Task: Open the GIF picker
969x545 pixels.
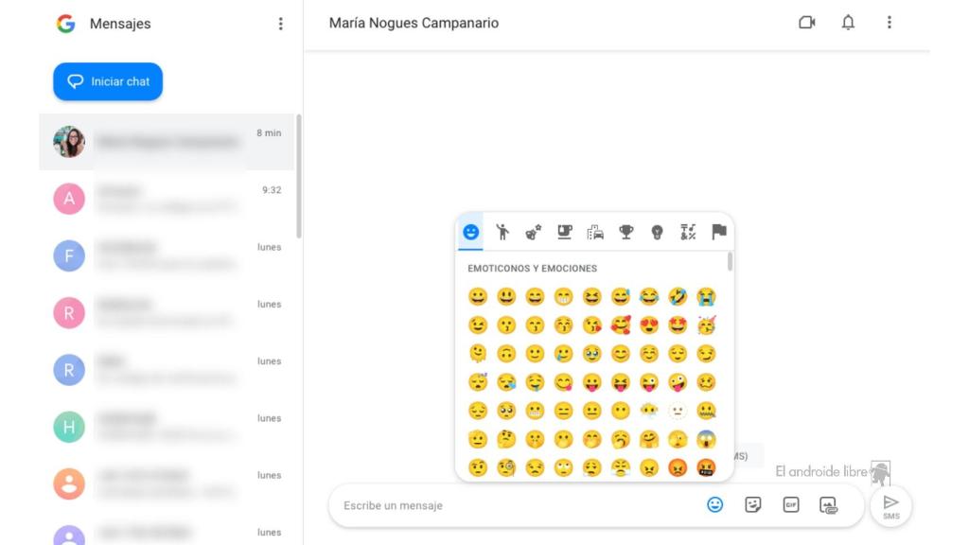Action: [791, 505]
